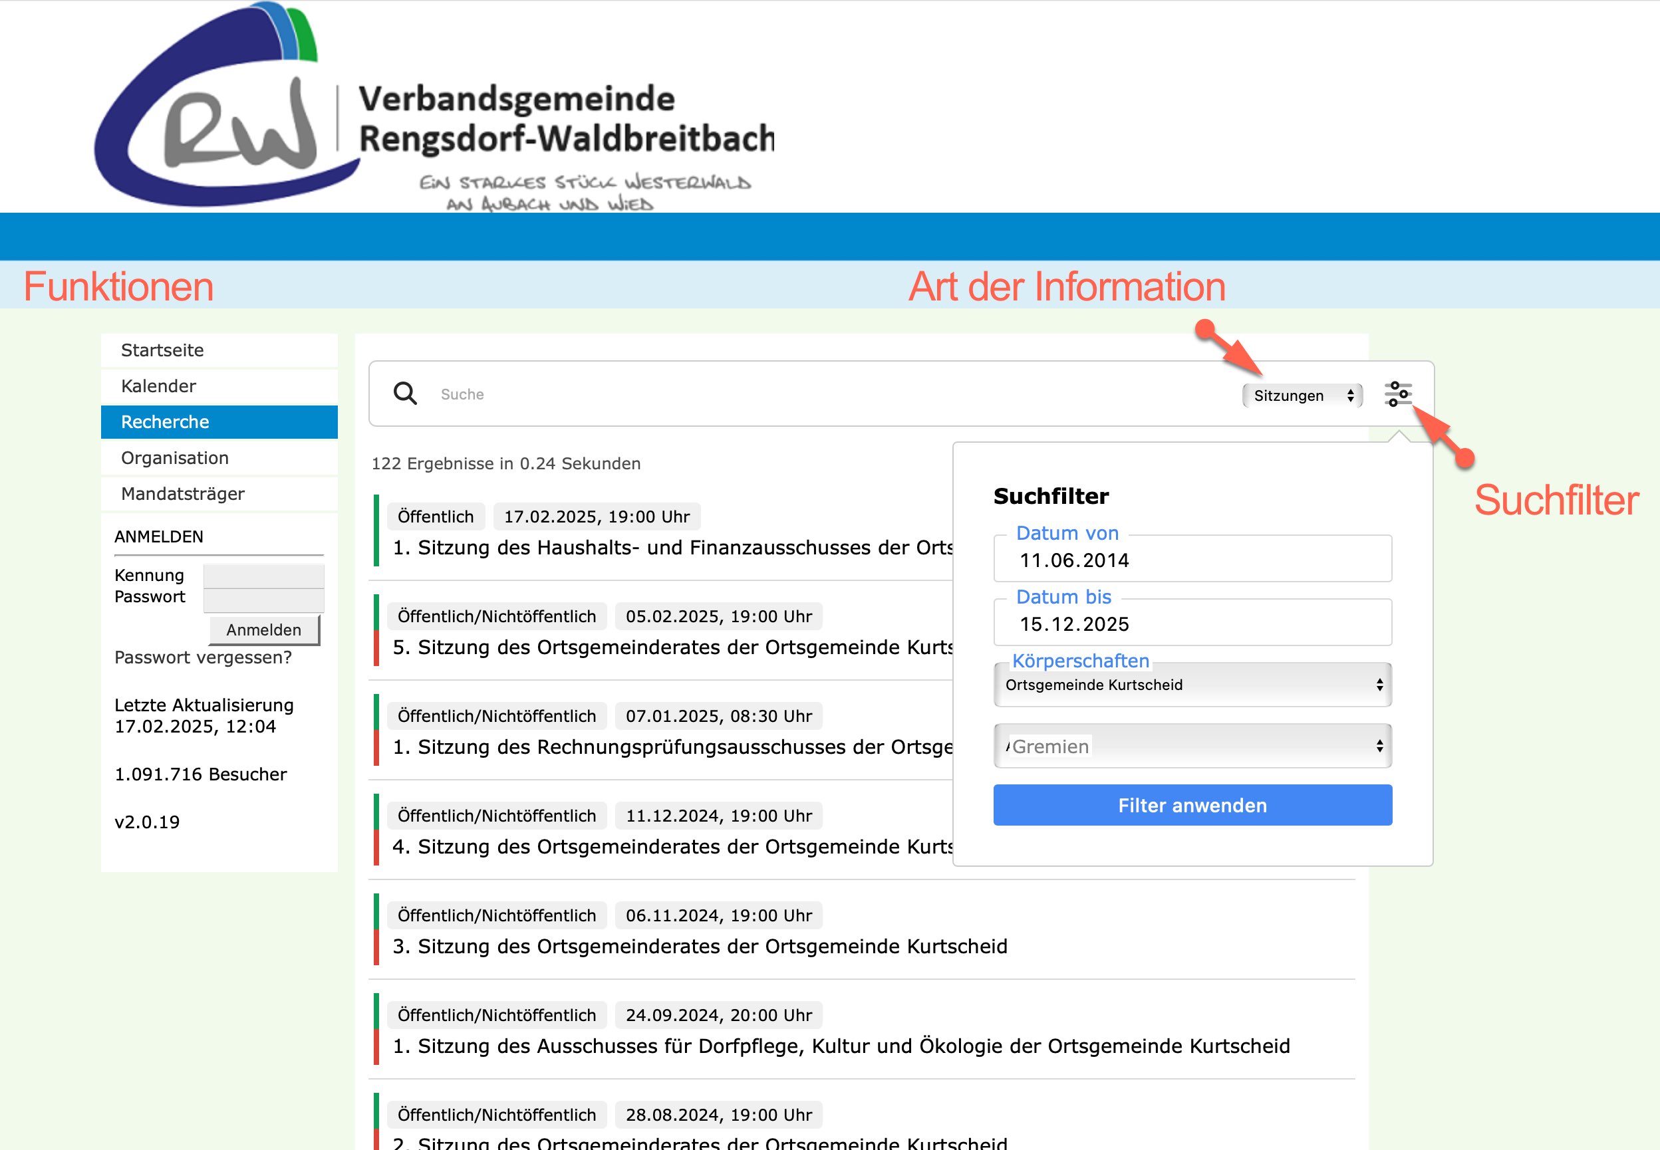Expand the Körperschaften Ortsgemeinde Kurtscheid dropdown
Viewport: 1660px width, 1150px height.
(x=1192, y=685)
